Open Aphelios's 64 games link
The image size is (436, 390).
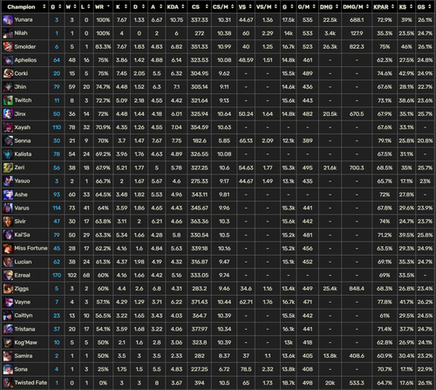[x=57, y=60]
